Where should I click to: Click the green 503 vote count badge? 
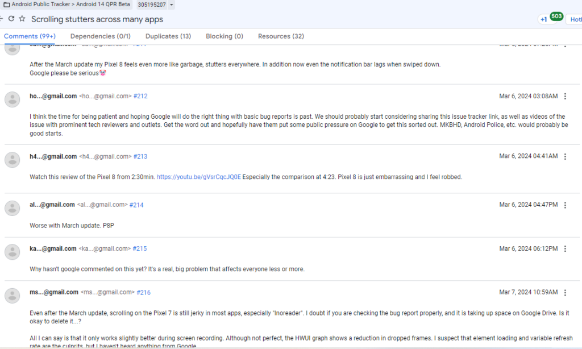556,16
